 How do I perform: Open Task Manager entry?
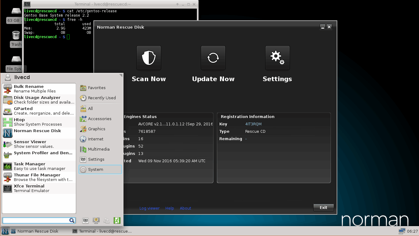39,166
